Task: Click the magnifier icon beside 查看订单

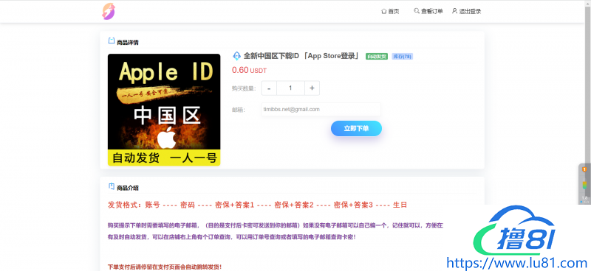Action: coord(417,11)
